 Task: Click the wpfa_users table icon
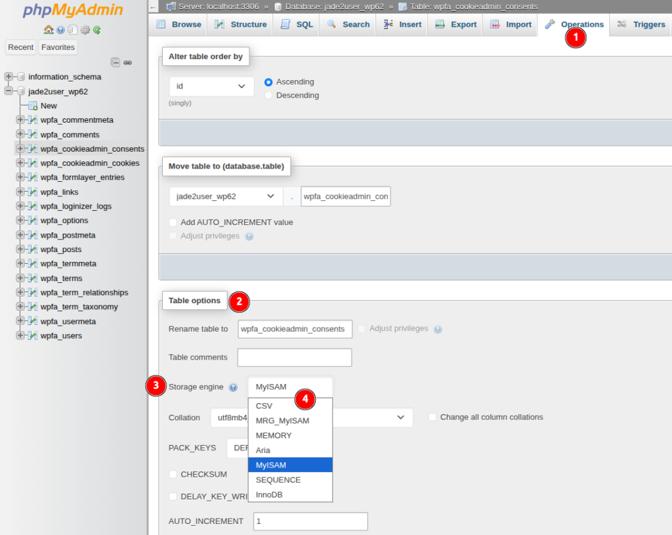pos(33,335)
